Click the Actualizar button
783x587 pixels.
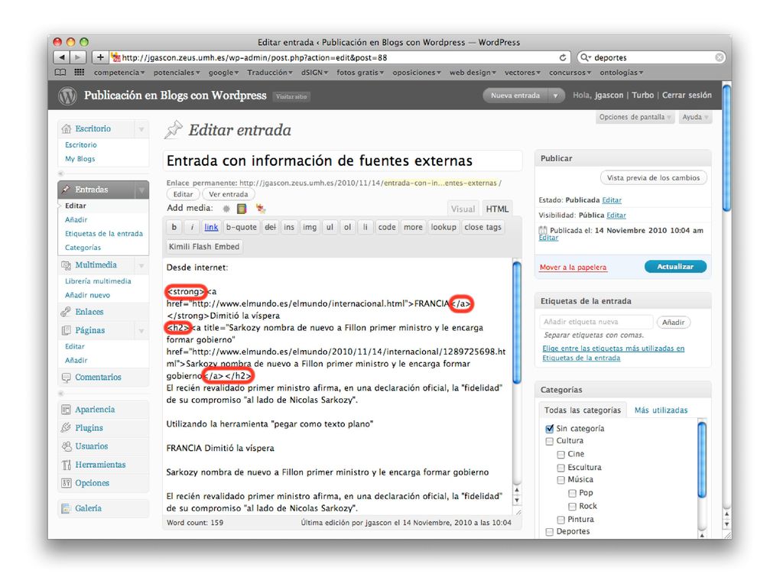675,267
